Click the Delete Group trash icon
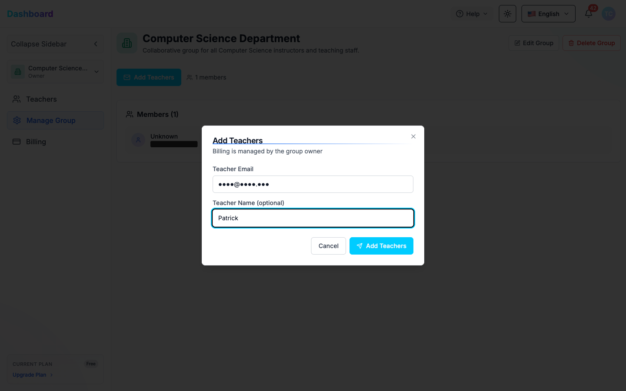Image resolution: width=626 pixels, height=391 pixels. [571, 43]
